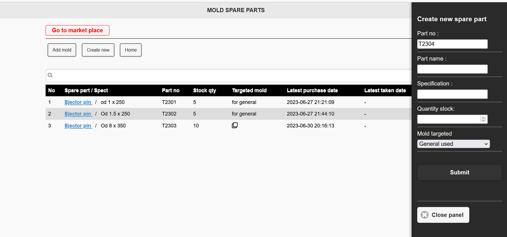507x237 pixels.
Task: Click the Stock qty column header
Action: coord(204,91)
